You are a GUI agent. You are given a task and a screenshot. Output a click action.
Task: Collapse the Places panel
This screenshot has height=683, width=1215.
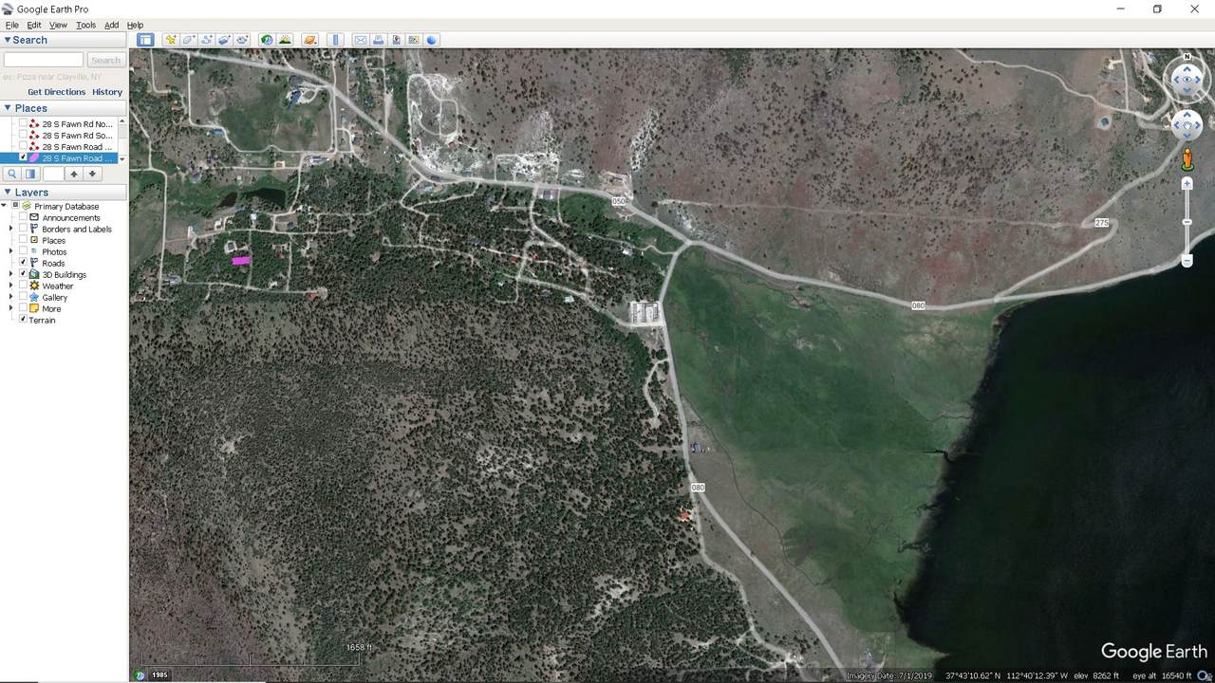[x=8, y=108]
